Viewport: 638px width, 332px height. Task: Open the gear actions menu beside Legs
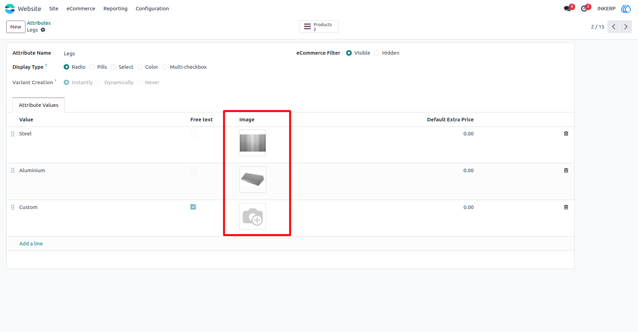[43, 30]
